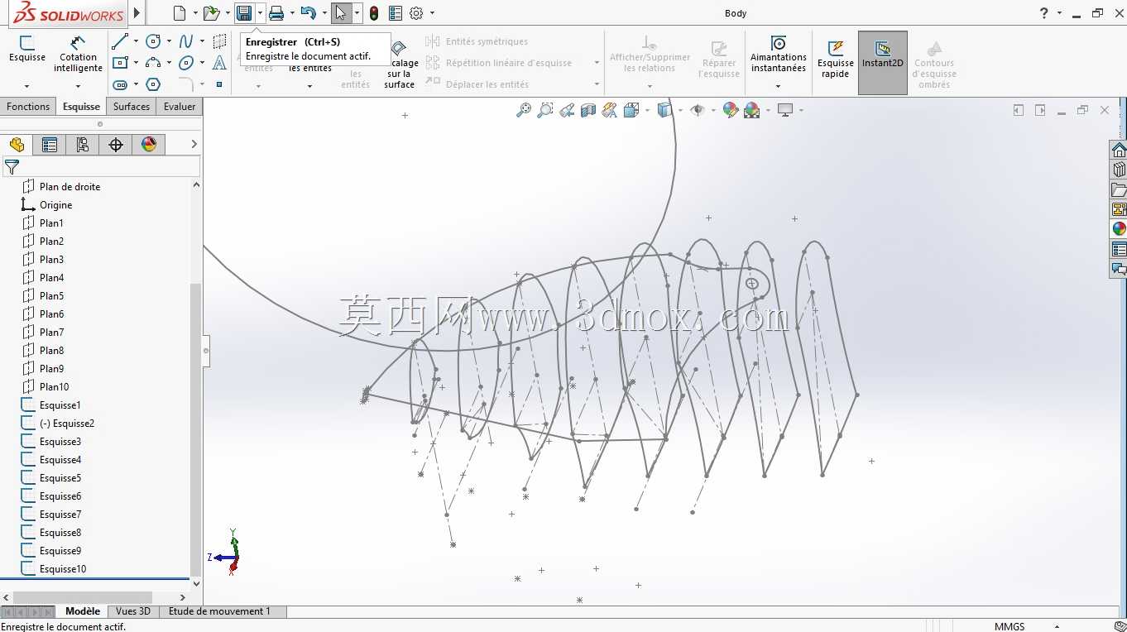The width and height of the screenshot is (1127, 632).
Task: Open SOLIDWORKS Resources home icon
Action: click(1119, 150)
